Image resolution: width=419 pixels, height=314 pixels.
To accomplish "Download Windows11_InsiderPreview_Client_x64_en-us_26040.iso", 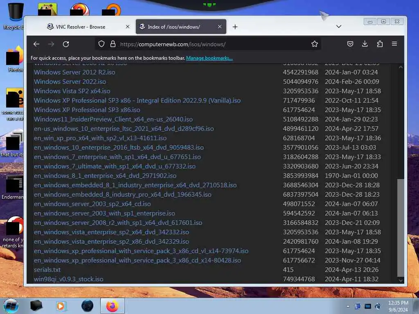I will click(x=113, y=119).
